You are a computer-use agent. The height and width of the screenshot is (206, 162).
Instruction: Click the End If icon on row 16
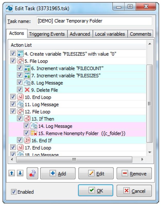coord(27,140)
